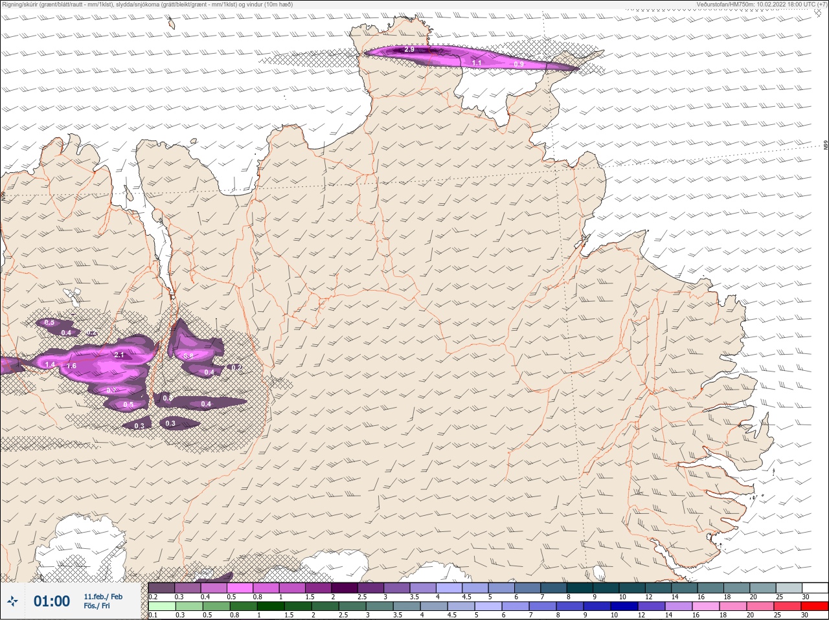Click the 1.6 precipitation value on the map
Screen dimensions: 829x620
coord(72,366)
